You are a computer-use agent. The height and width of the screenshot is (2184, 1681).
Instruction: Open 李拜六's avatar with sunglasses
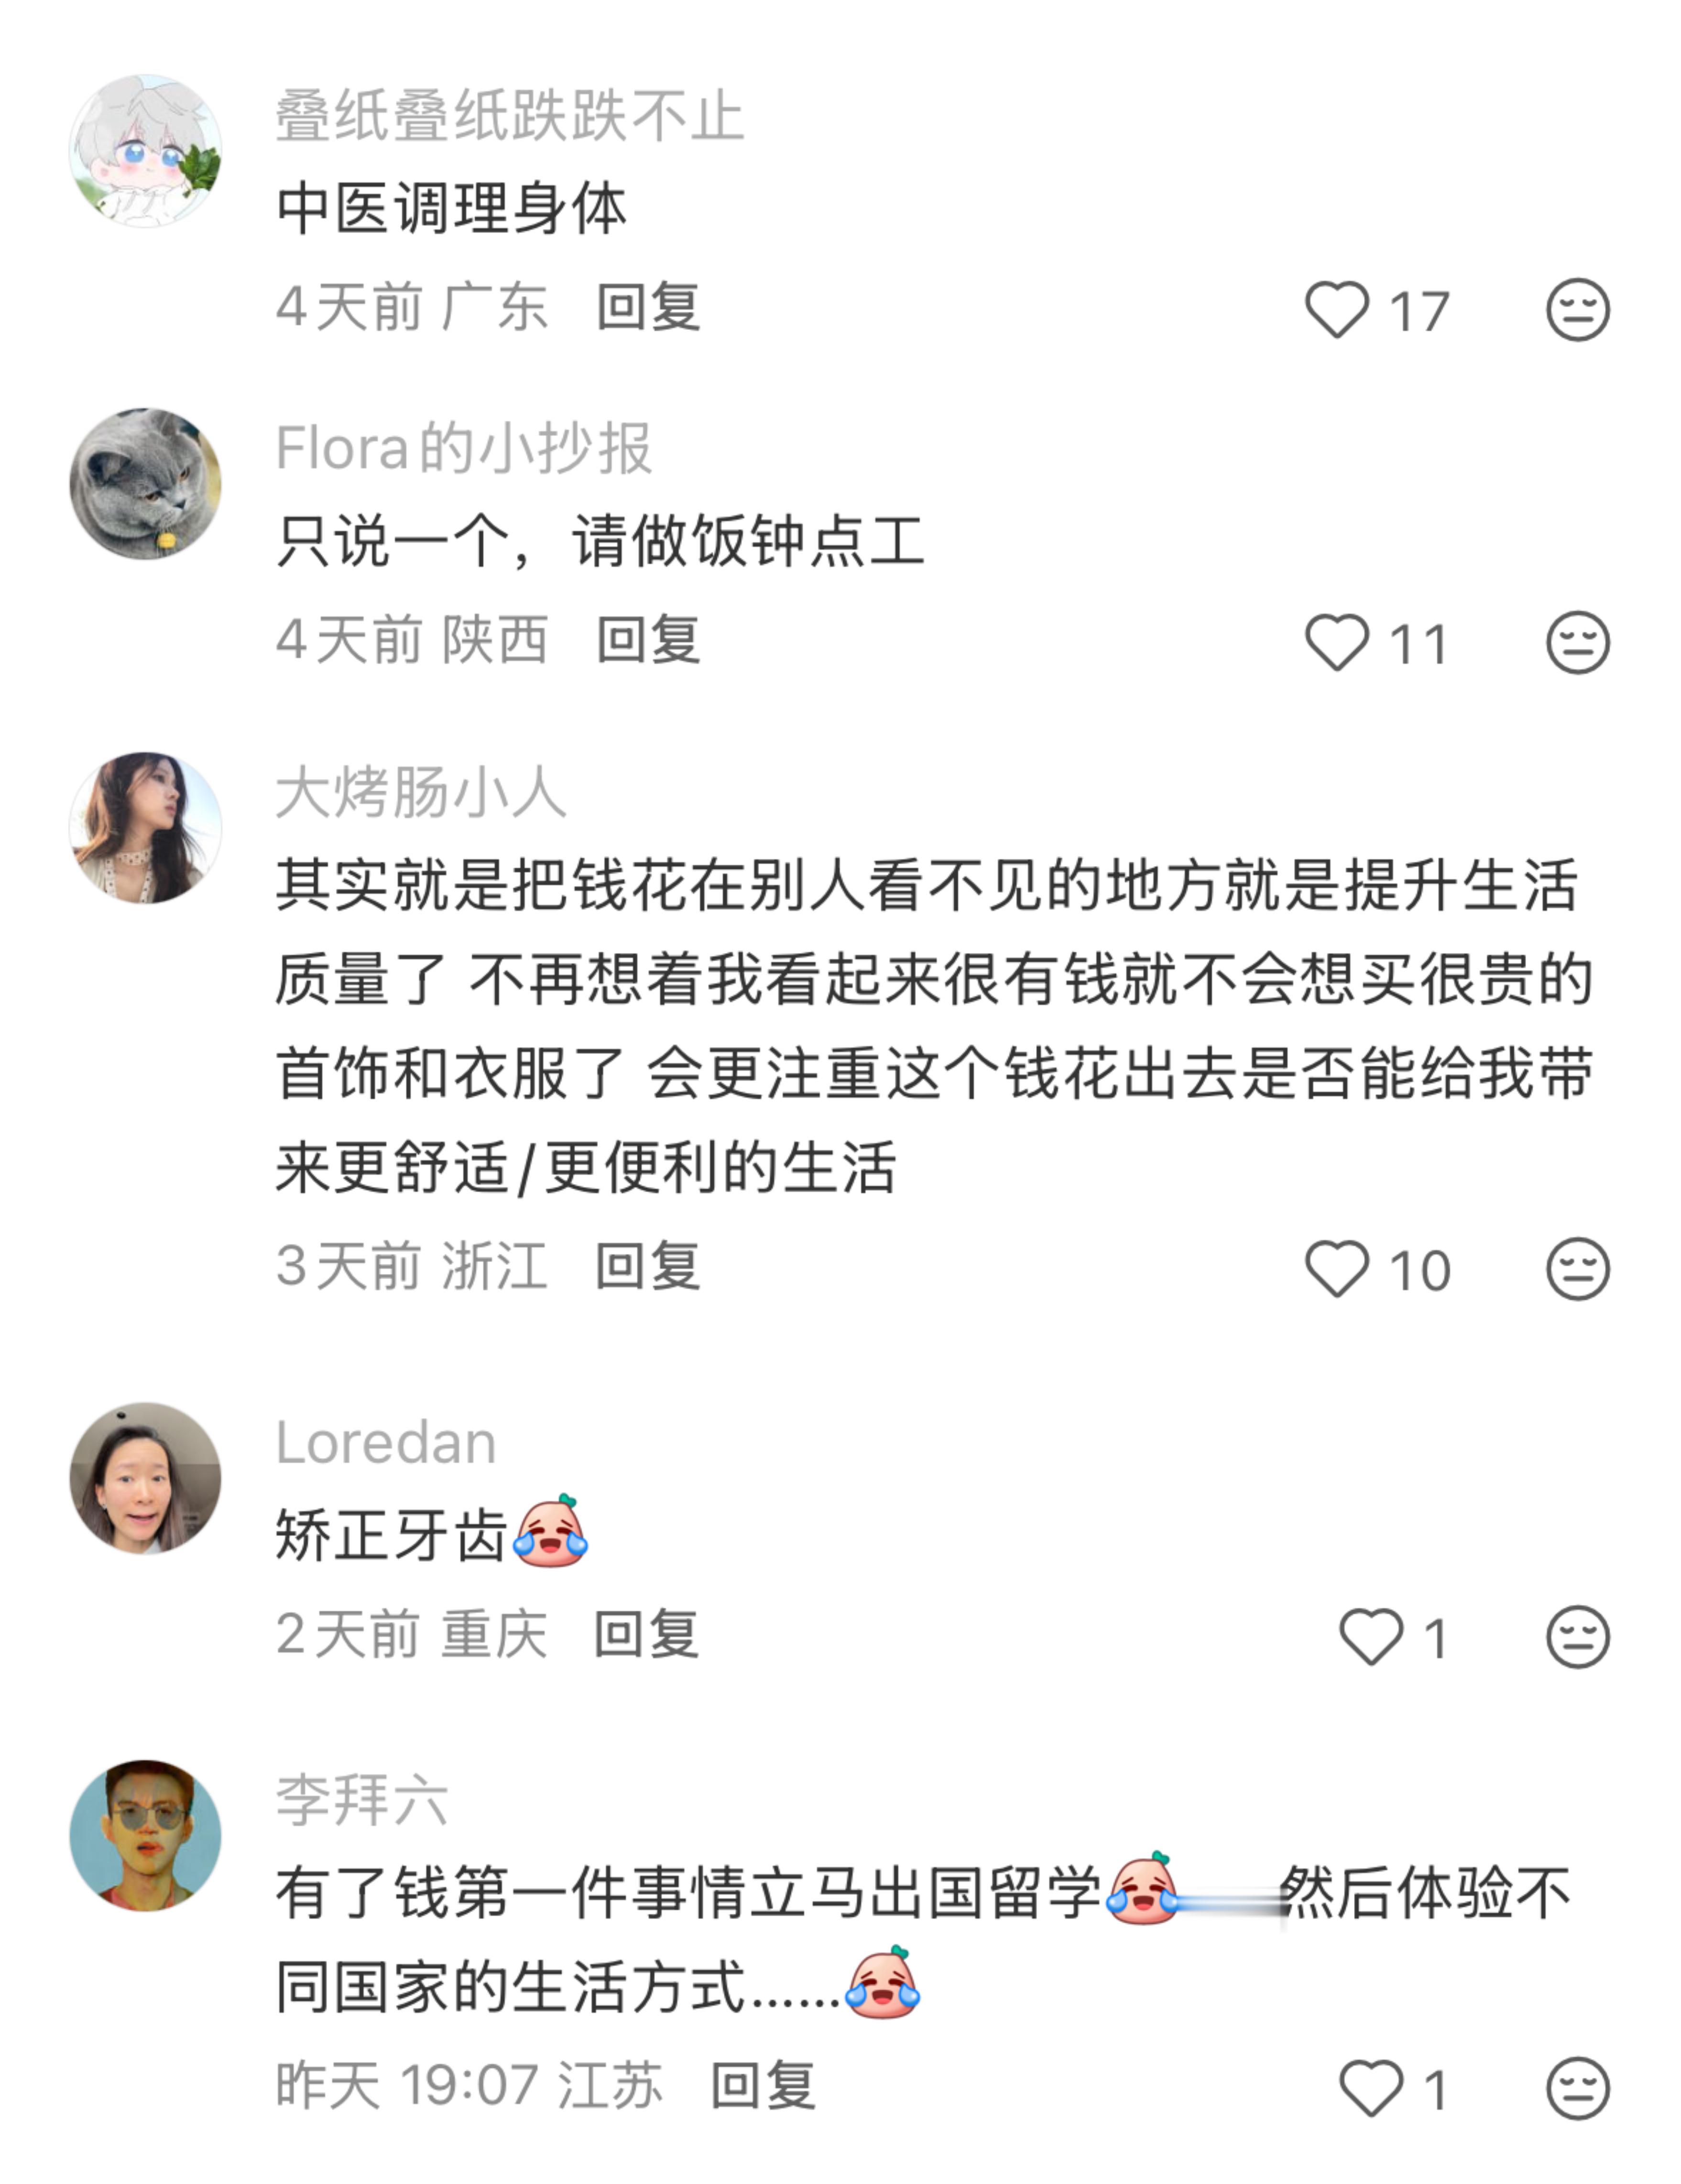145,1836
